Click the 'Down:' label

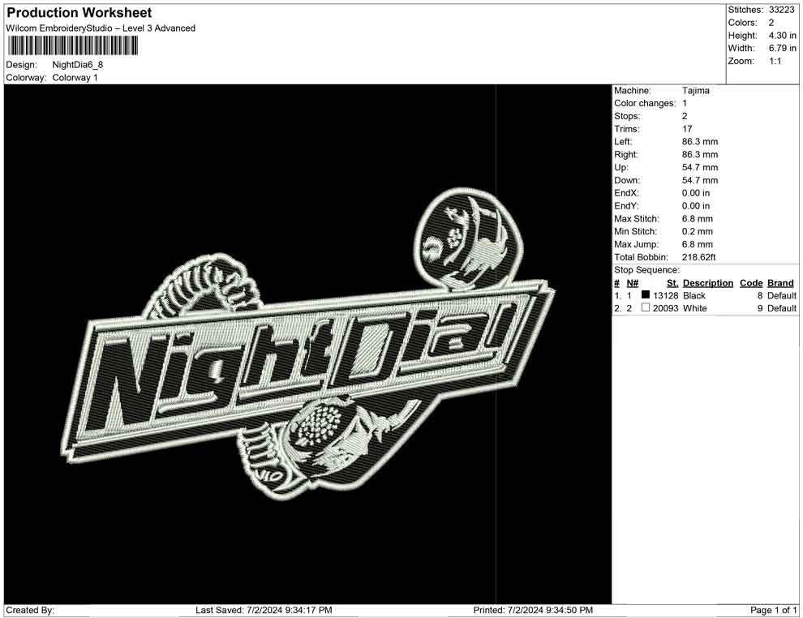tap(627, 180)
